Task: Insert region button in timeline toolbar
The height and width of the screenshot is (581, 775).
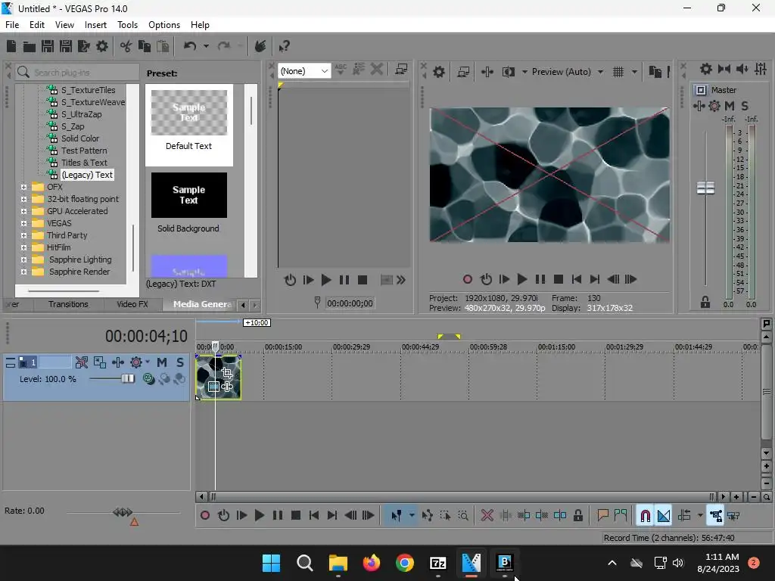Action: click(621, 516)
